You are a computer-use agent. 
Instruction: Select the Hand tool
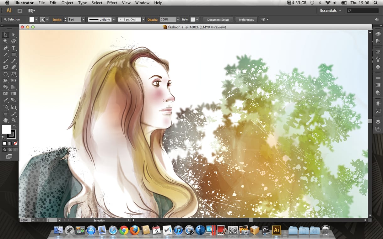[x=6, y=120]
